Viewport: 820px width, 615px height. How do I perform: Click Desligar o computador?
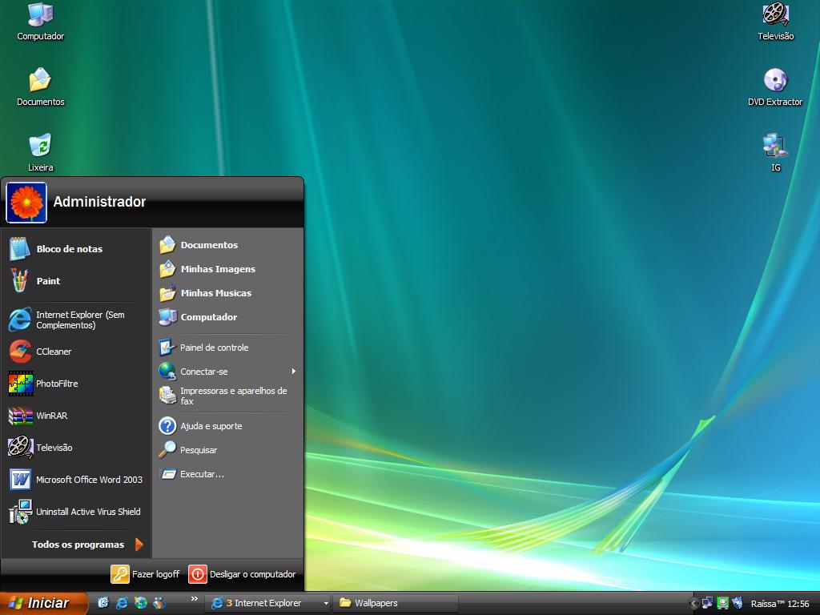(244, 574)
